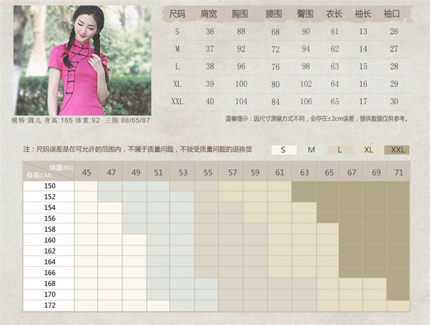Click the 150 cm height row label
The image size is (430, 325).
coord(49,186)
